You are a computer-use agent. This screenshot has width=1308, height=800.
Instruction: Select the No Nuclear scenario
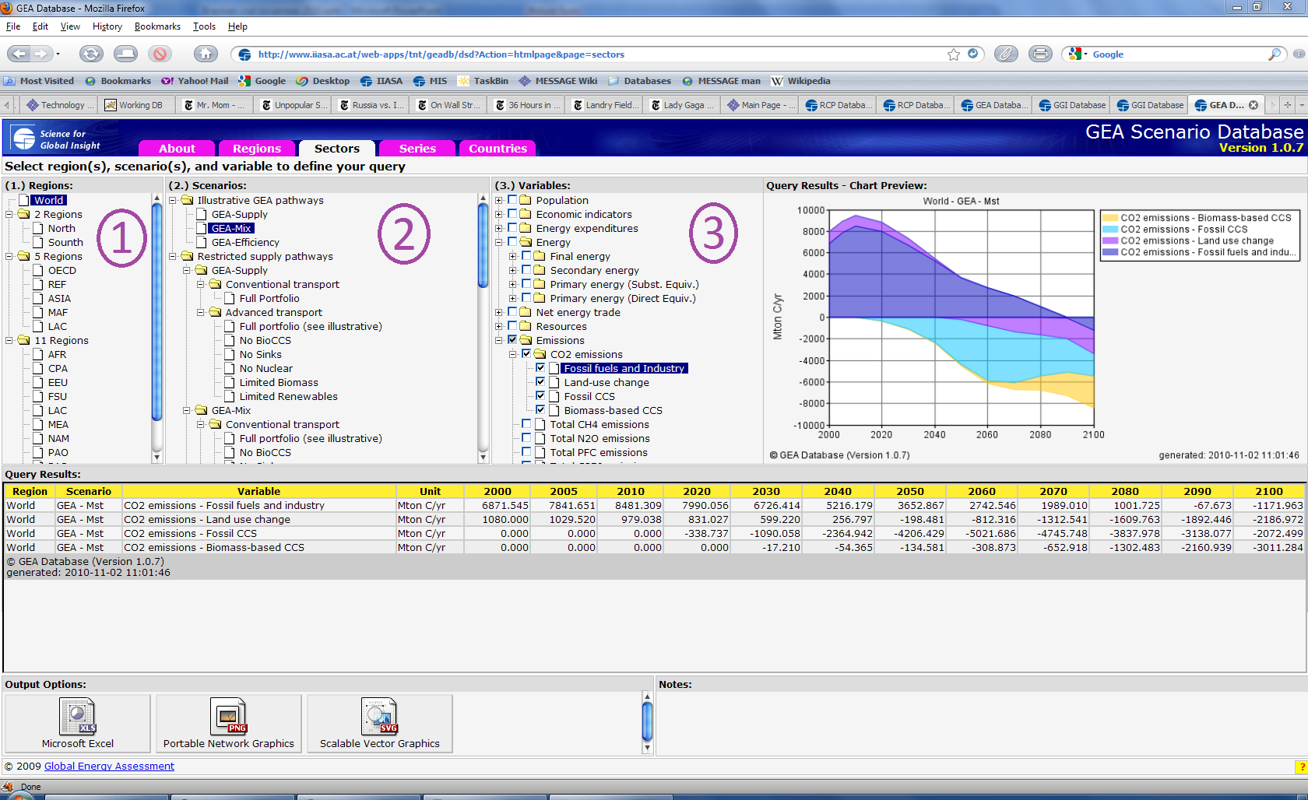tap(266, 368)
